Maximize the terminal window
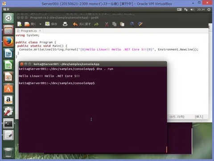Screen dimensions: 214x161 click(29, 64)
